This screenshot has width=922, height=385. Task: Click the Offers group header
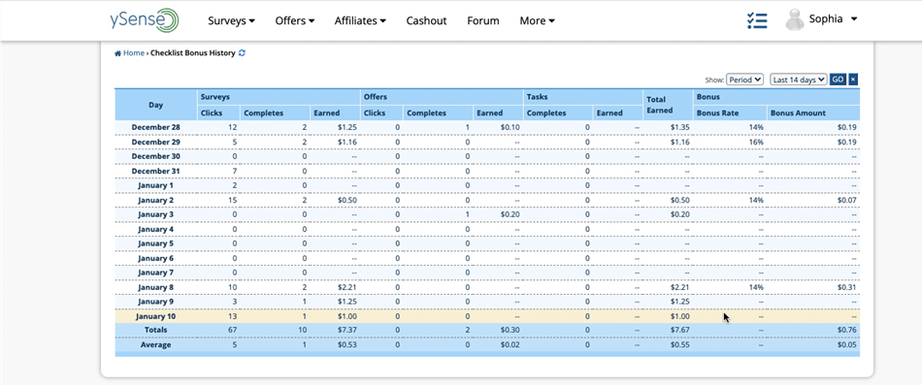click(x=443, y=97)
